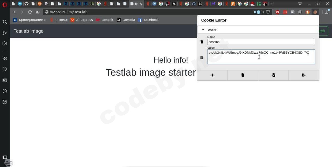
Task: Open the AliExpress bookmark
Action: 82,20
